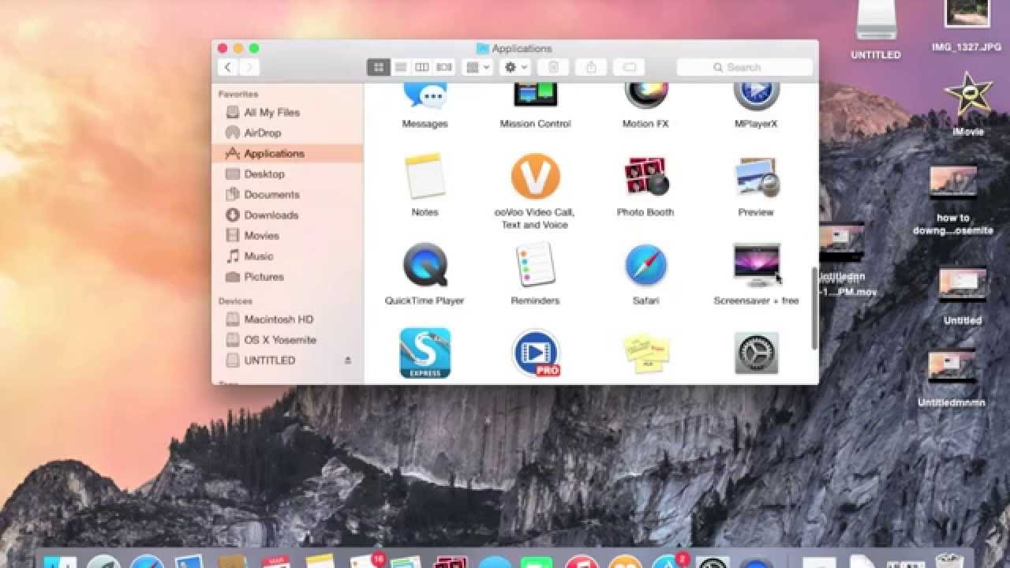Select the Preview app icon
Screen dimensions: 1010x568
click(x=757, y=177)
